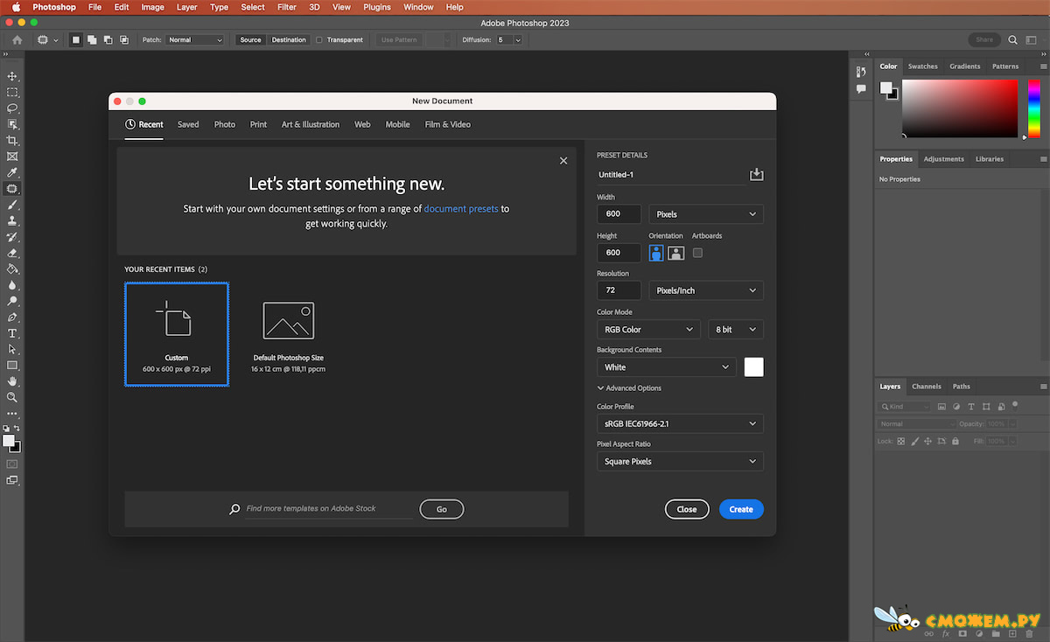Open the RGB Color mode dropdown

649,329
